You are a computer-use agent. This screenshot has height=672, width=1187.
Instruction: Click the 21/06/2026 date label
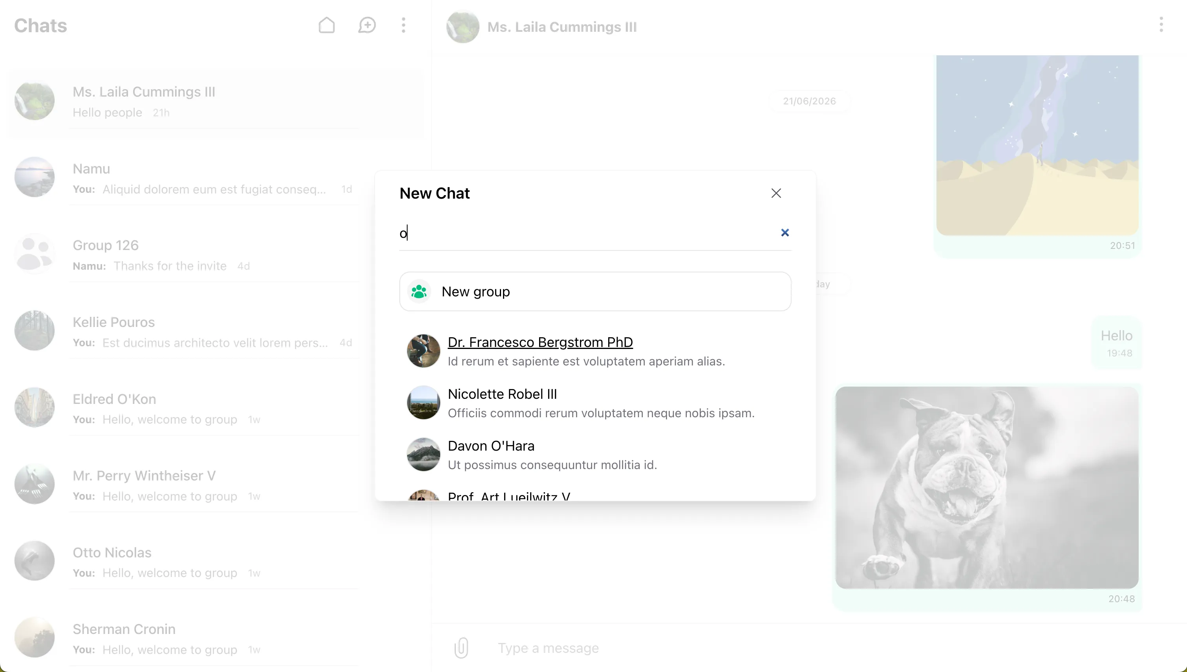(809, 101)
